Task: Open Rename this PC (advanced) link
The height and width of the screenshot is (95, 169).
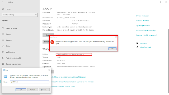Action: point(147,35)
